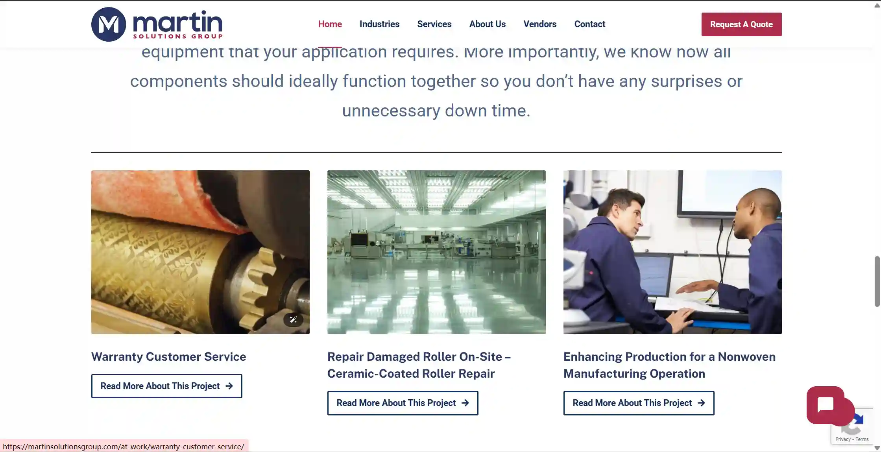Click the magic wand icon on roller image
The height and width of the screenshot is (452, 881).
tap(293, 319)
